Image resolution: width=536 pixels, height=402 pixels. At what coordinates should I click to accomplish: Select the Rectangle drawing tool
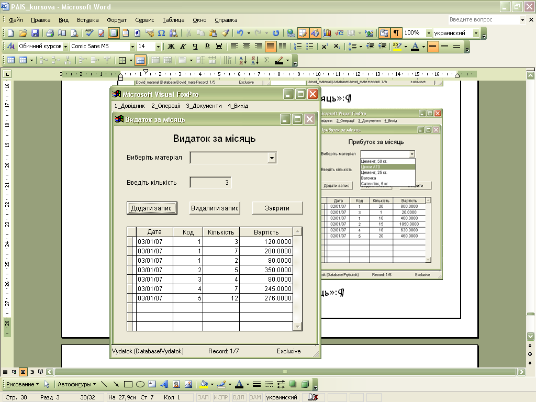click(x=128, y=384)
